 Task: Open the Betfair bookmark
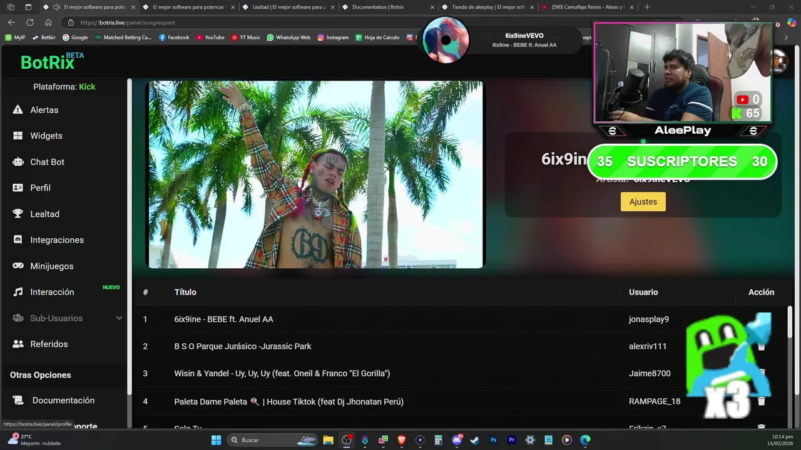[x=44, y=37]
